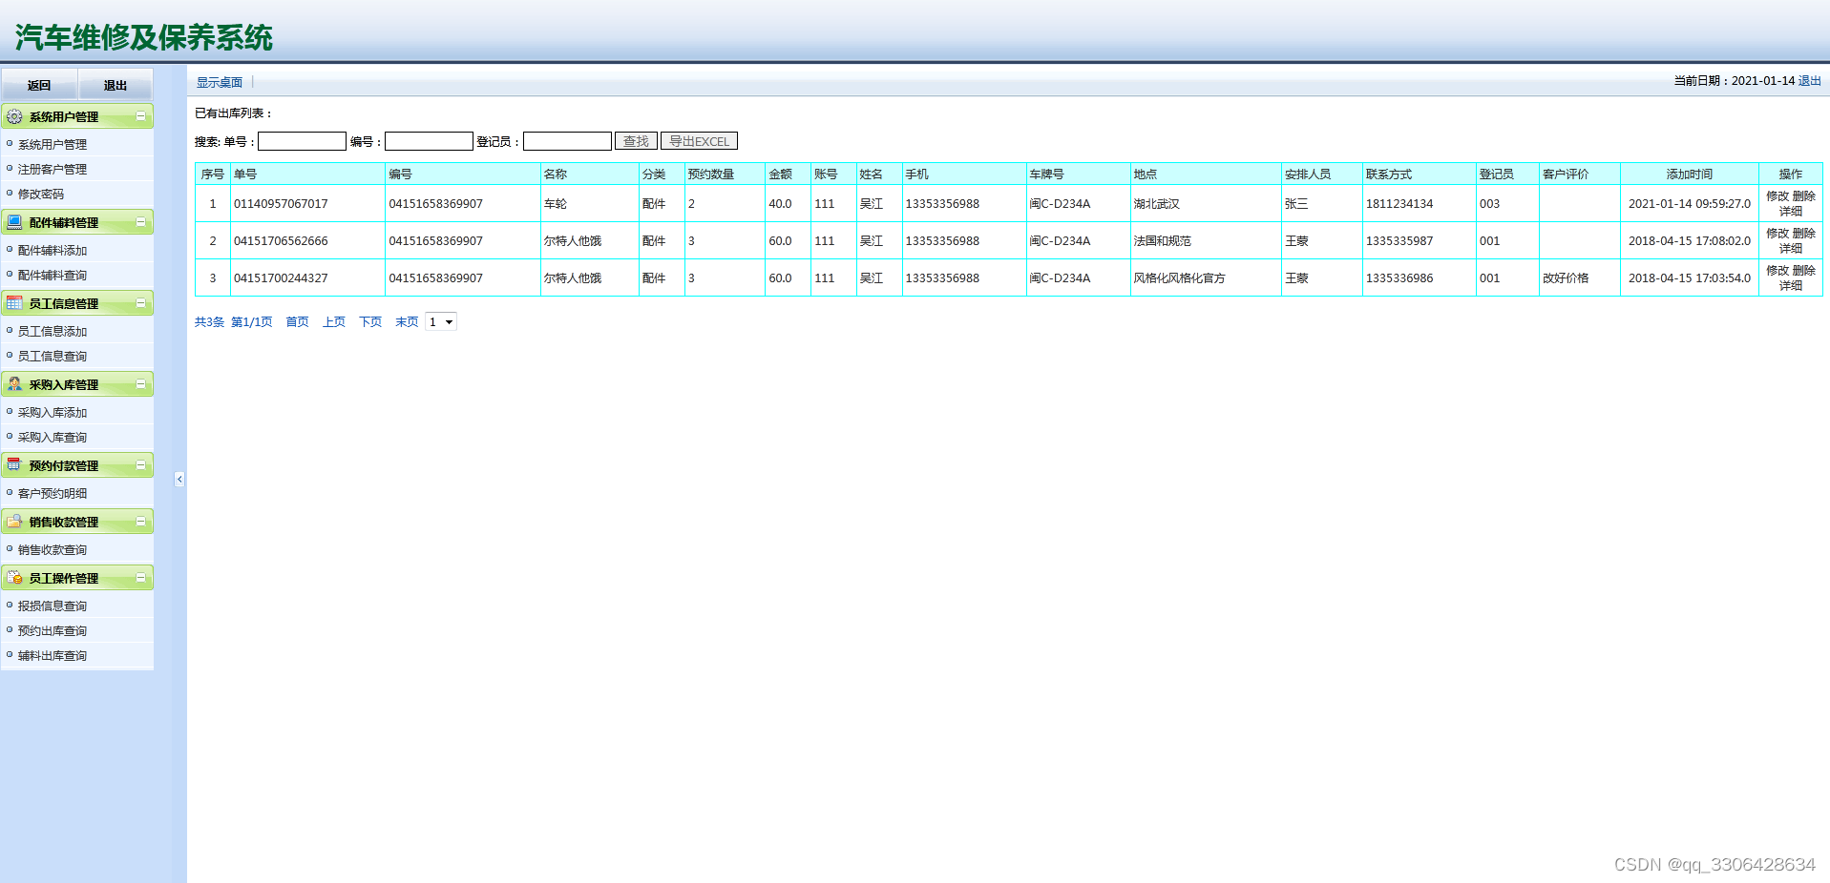Open 销售收款查询 in the sidebar
The height and width of the screenshot is (883, 1830).
click(53, 550)
